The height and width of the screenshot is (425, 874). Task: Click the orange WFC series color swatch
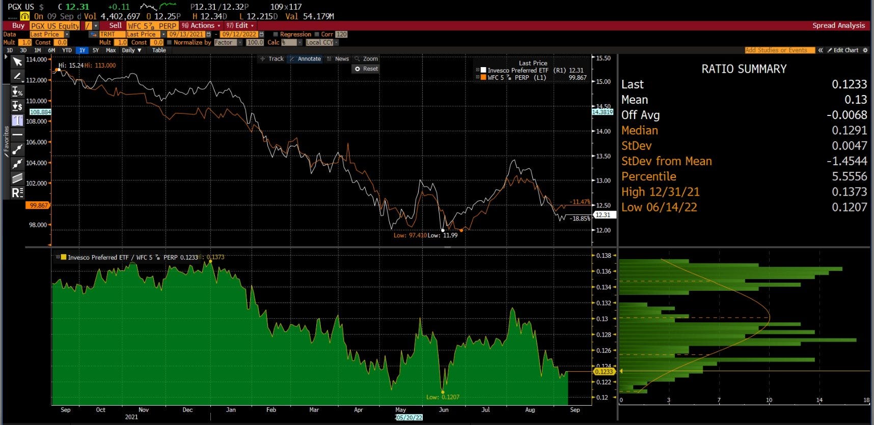tap(484, 77)
